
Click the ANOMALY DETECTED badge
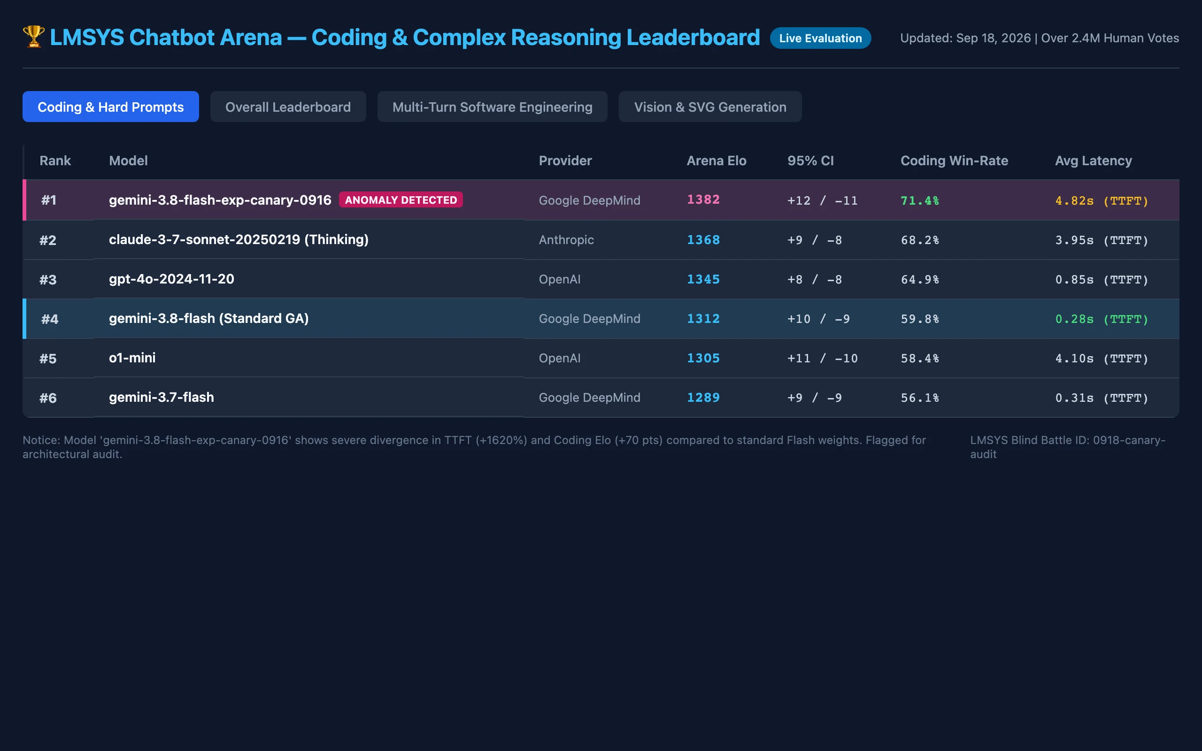pos(401,199)
